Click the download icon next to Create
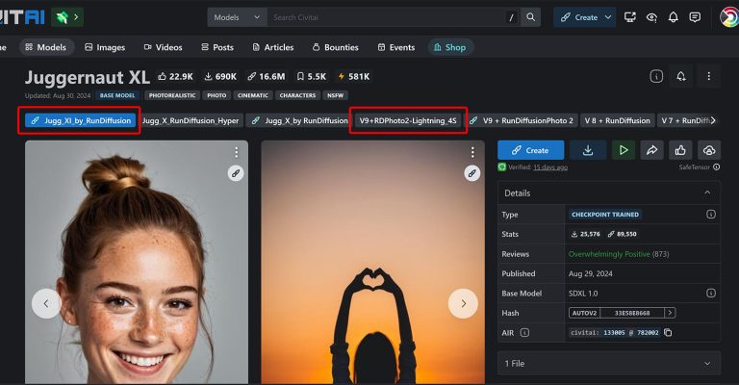Screen dimensions: 739x385 click(x=588, y=150)
